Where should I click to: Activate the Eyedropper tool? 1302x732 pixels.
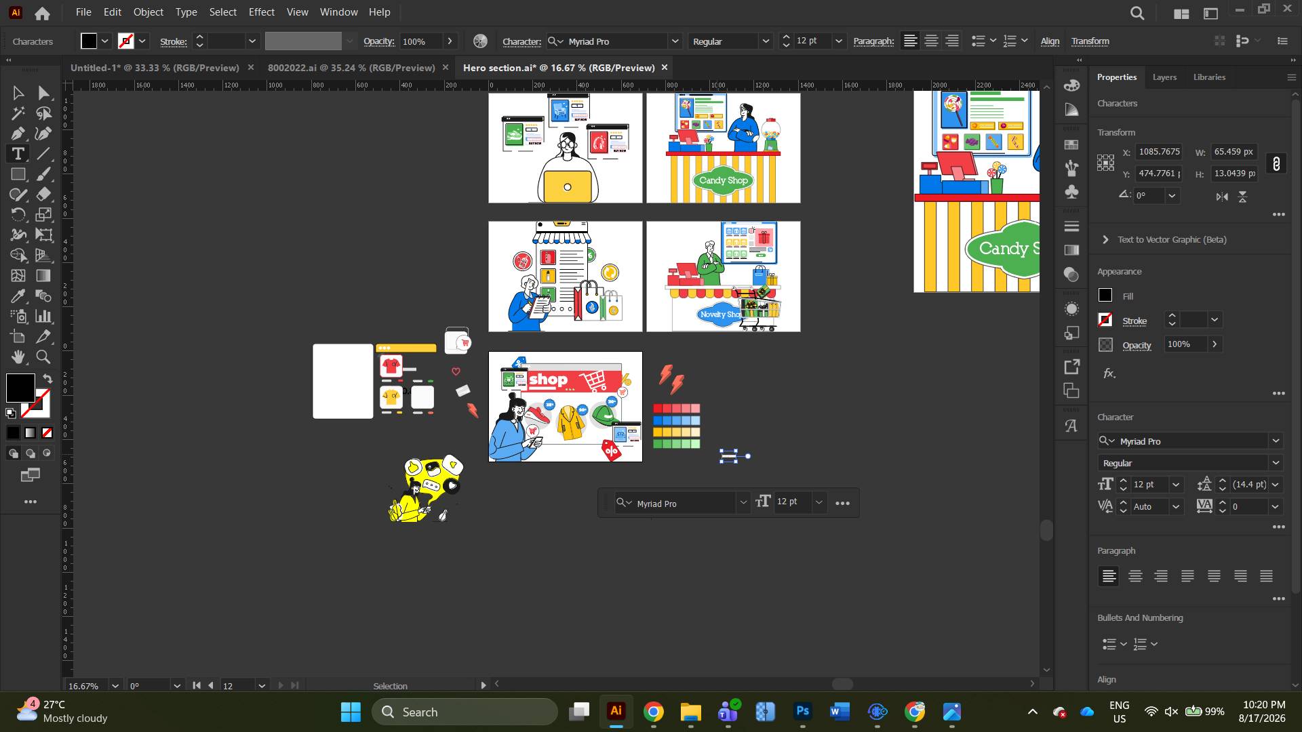(18, 296)
